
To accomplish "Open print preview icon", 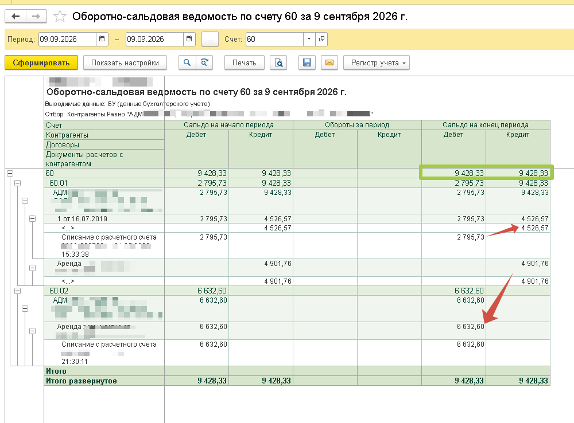I will coord(278,63).
